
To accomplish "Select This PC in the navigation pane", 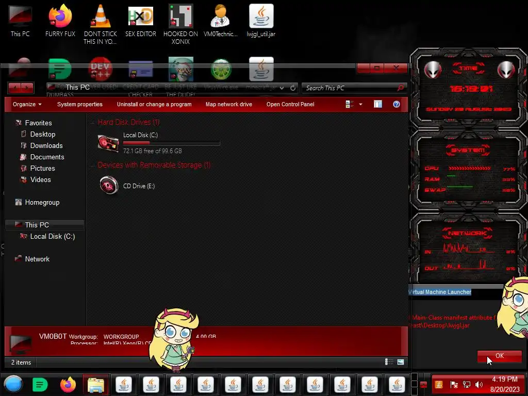I will click(44, 225).
